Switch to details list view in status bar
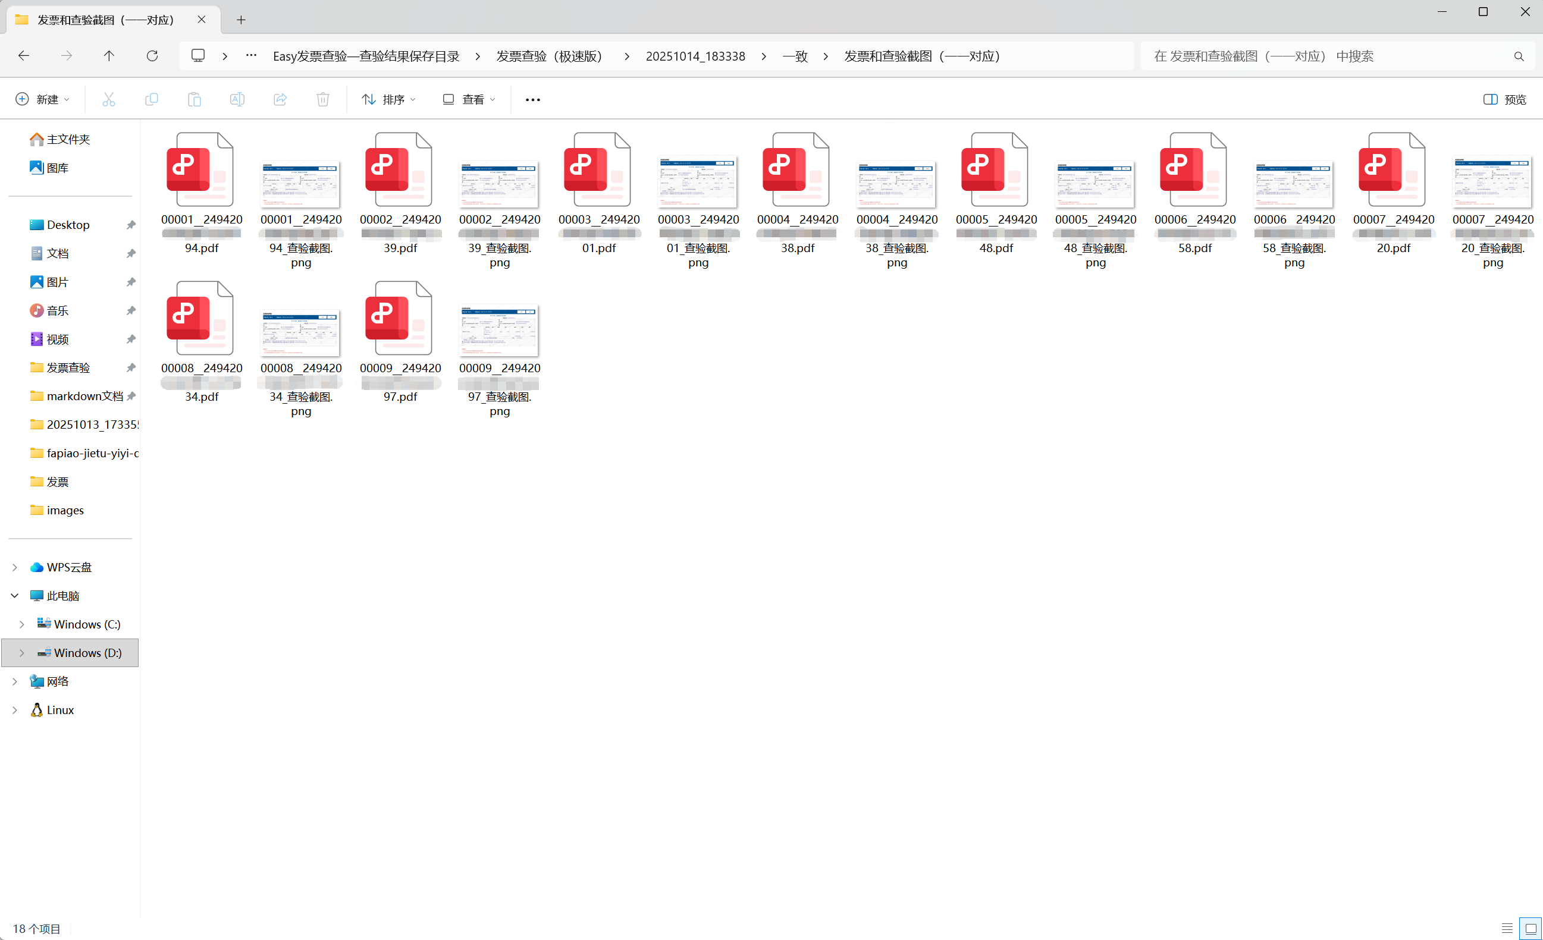Screen dimensions: 1543x940 coord(1507,928)
